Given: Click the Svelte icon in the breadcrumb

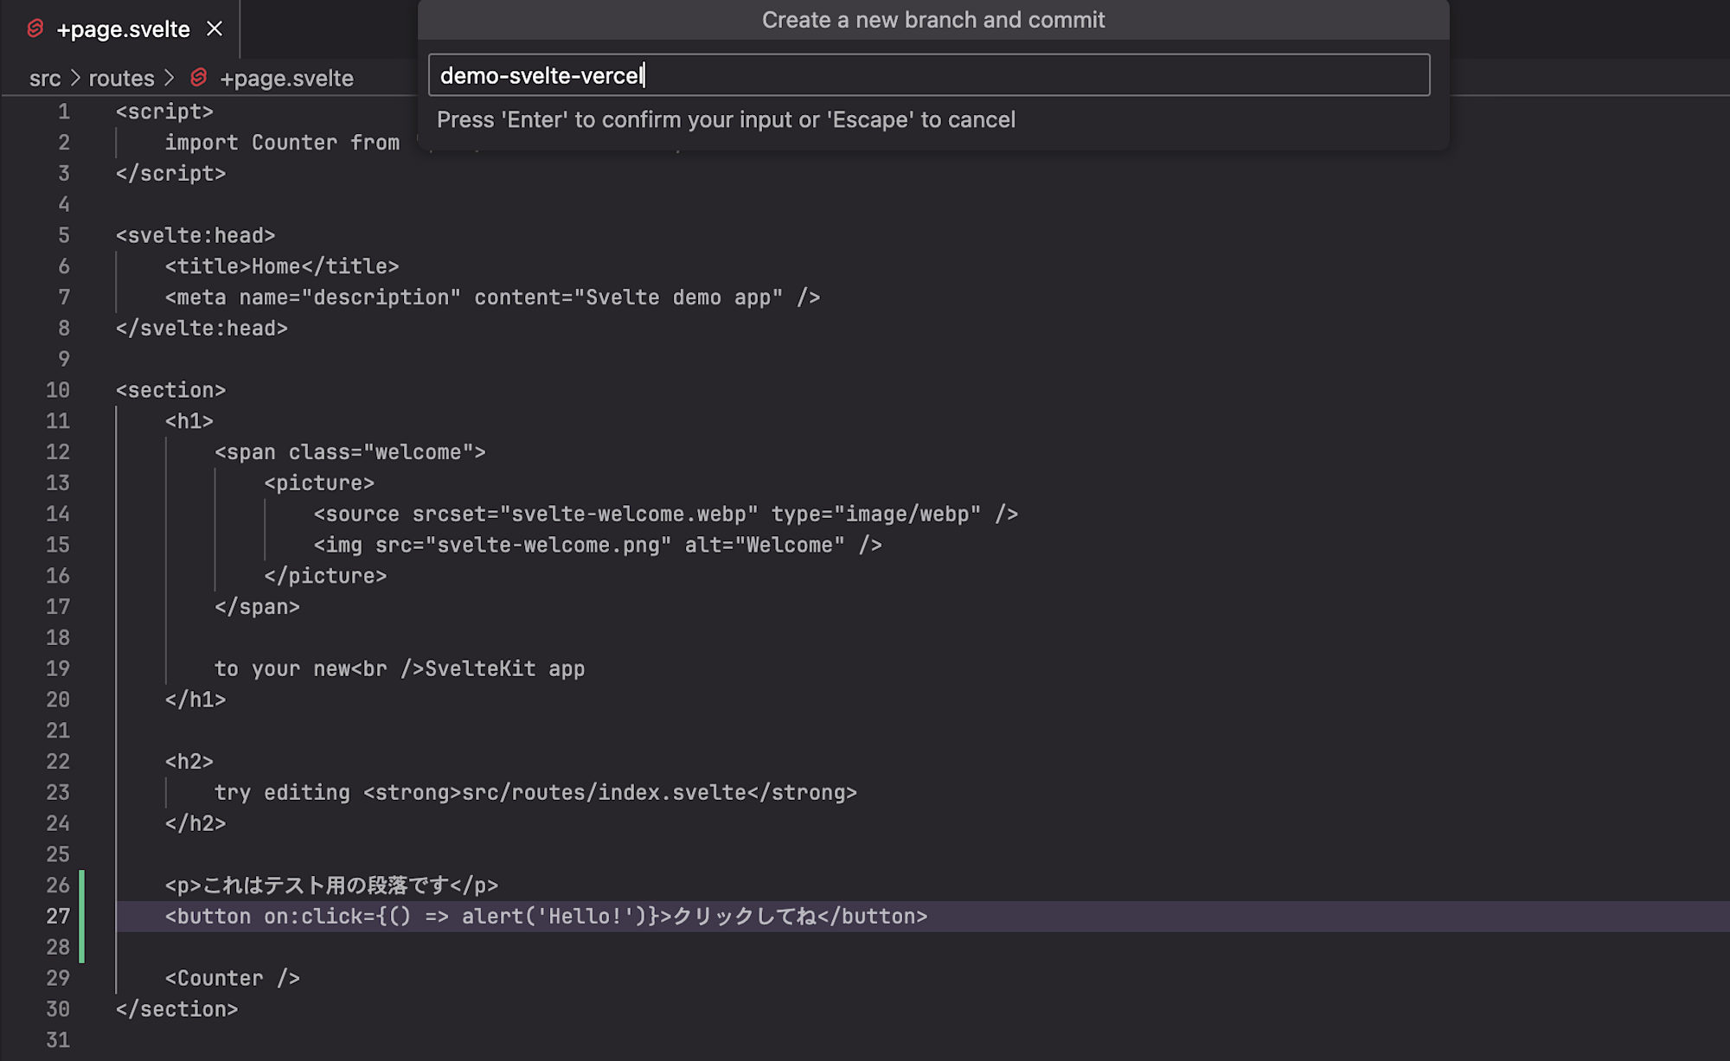Looking at the screenshot, I should pyautogui.click(x=199, y=78).
